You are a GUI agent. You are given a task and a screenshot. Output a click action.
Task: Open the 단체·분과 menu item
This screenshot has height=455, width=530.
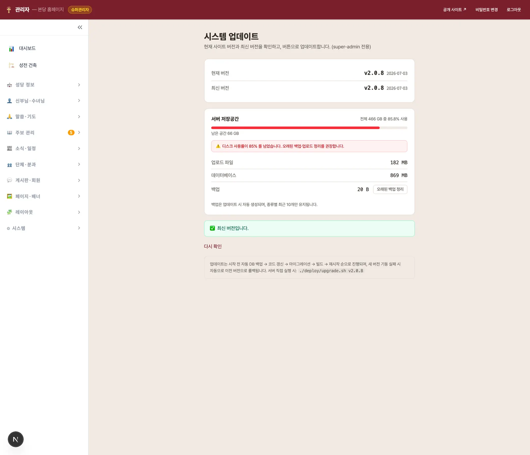tap(44, 164)
